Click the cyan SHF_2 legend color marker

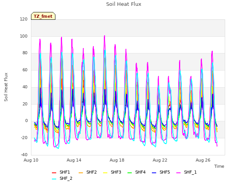click(x=54, y=179)
